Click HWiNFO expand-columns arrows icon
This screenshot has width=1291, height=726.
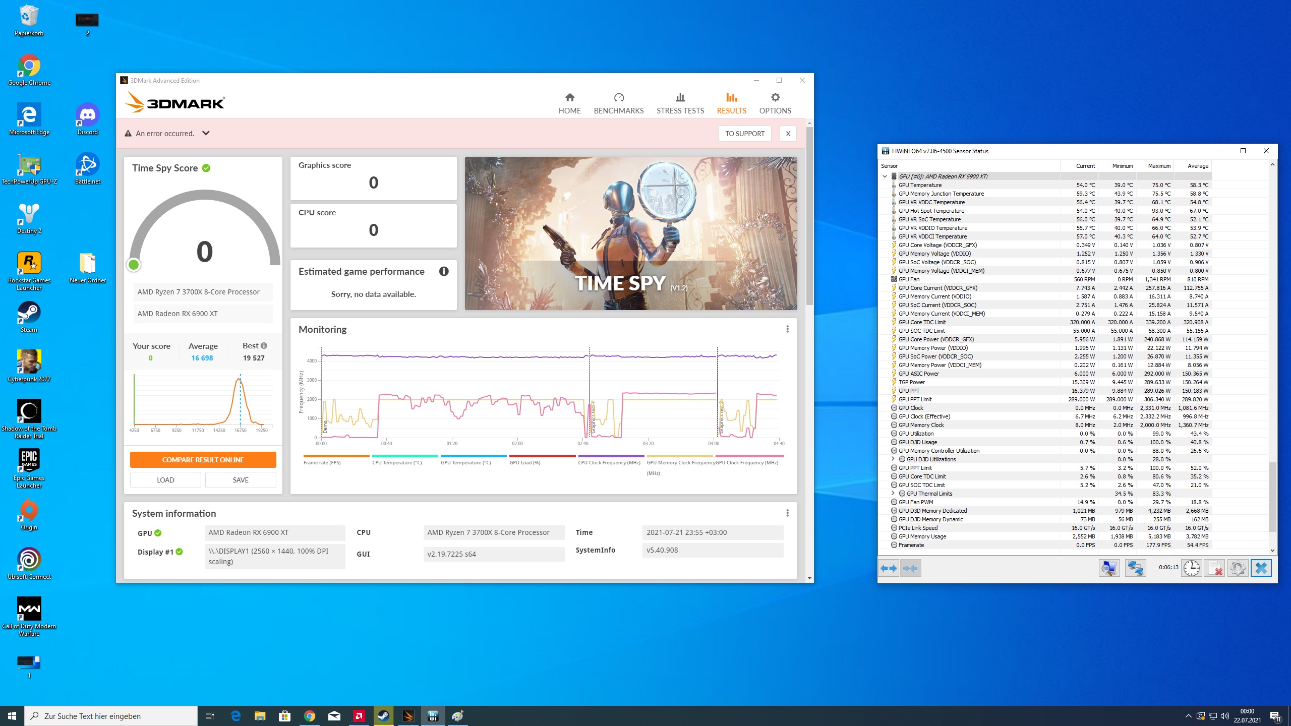pos(888,568)
